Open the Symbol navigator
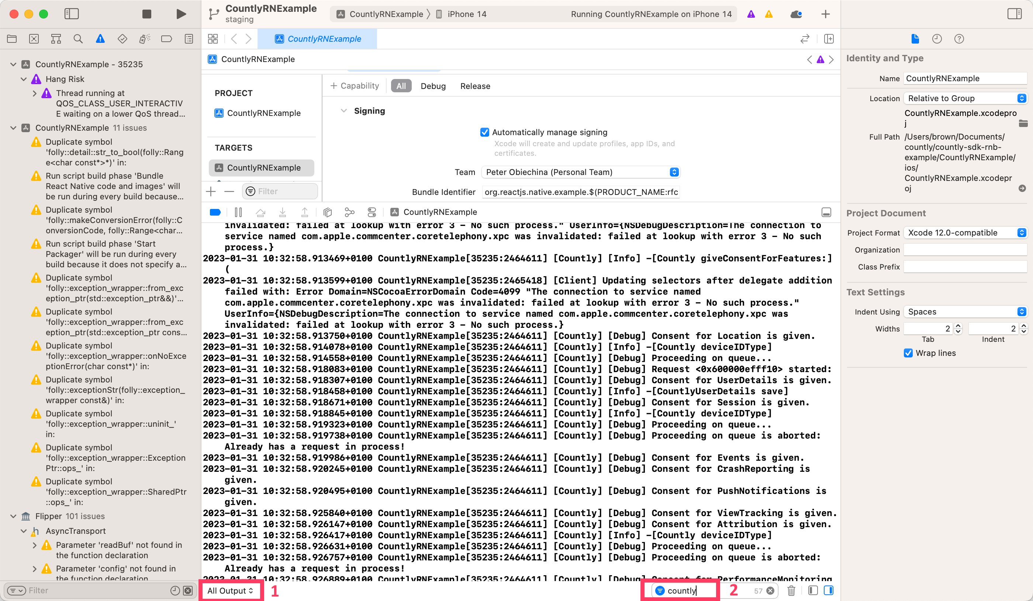 coord(56,39)
